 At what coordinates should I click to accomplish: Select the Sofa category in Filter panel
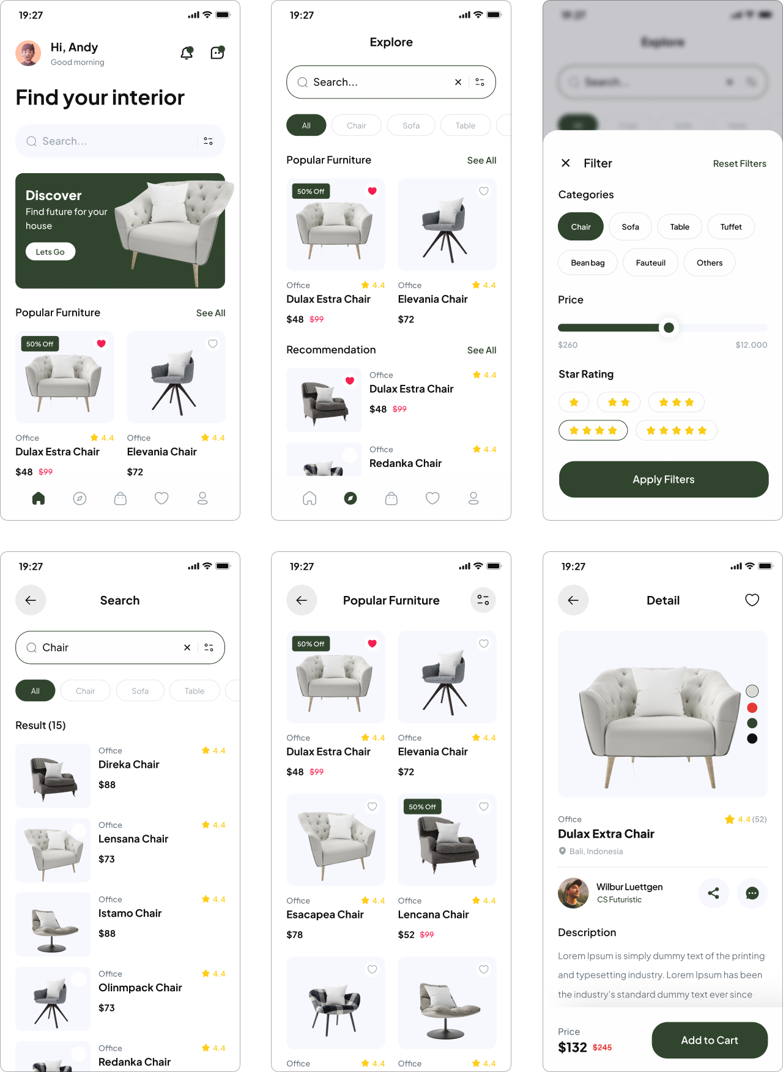(x=630, y=226)
